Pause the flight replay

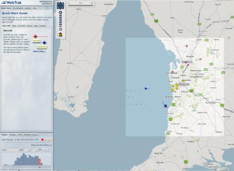(x=50, y=140)
